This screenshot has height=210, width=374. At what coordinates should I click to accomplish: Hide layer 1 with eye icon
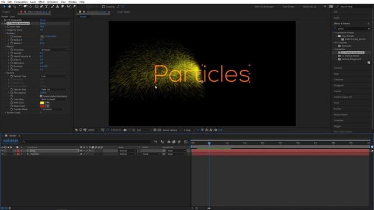[x=2, y=150]
